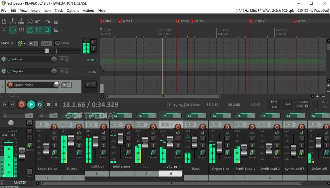Click the info icon beside MASTER label

[x=2, y=182]
